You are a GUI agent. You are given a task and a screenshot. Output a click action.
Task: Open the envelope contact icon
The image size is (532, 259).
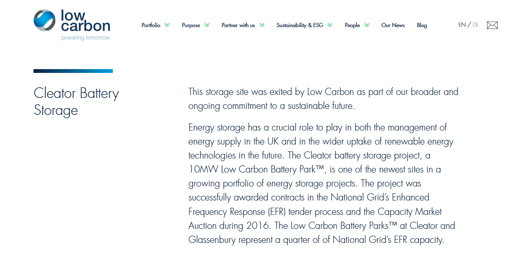tap(492, 25)
